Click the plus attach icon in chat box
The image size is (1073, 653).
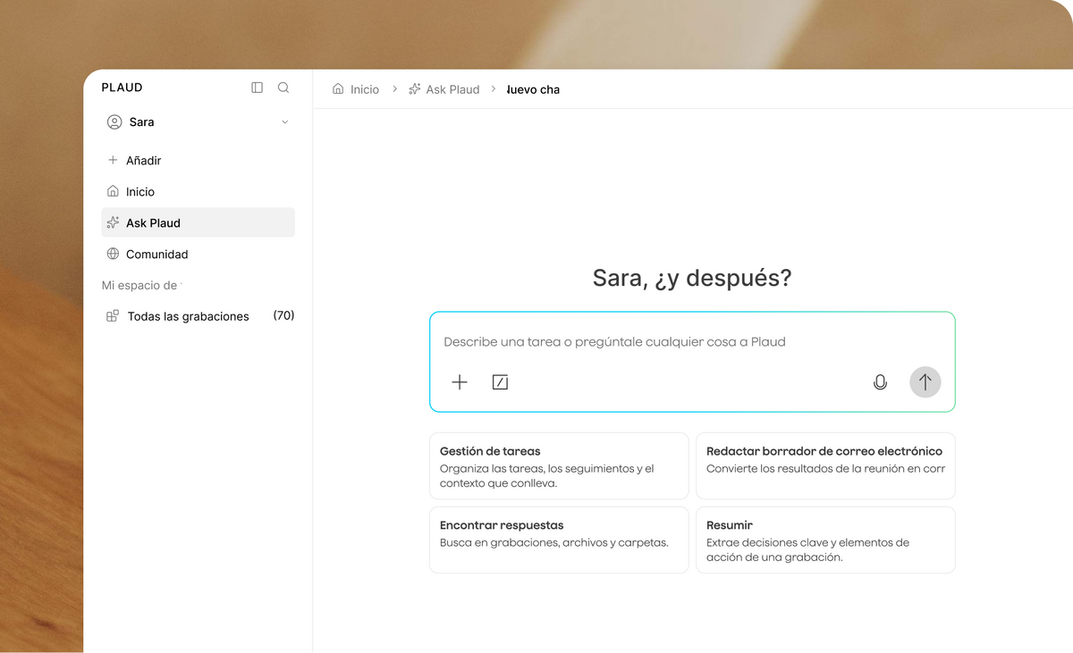pyautogui.click(x=460, y=382)
